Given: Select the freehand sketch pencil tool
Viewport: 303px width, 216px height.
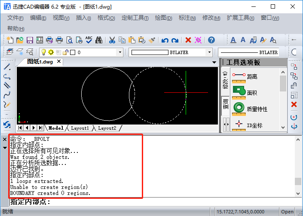Looking at the screenshot, I should coord(7,104).
